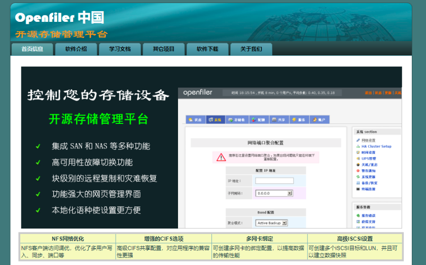426x265 pixels.
Task: Click the drive icon on 共享 tab
Action: click(274, 120)
